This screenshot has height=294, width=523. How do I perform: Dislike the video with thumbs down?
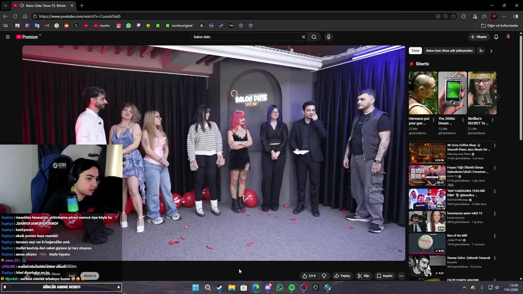click(x=324, y=276)
